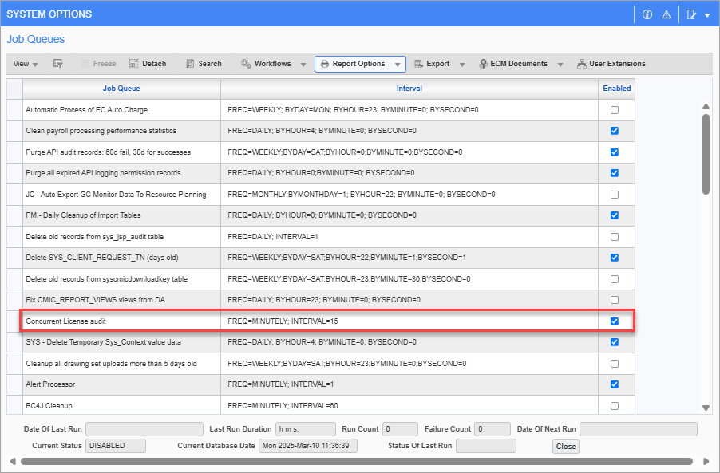Image resolution: width=720 pixels, height=473 pixels.
Task: Open the audit log icon in the title bar
Action: tap(690, 14)
